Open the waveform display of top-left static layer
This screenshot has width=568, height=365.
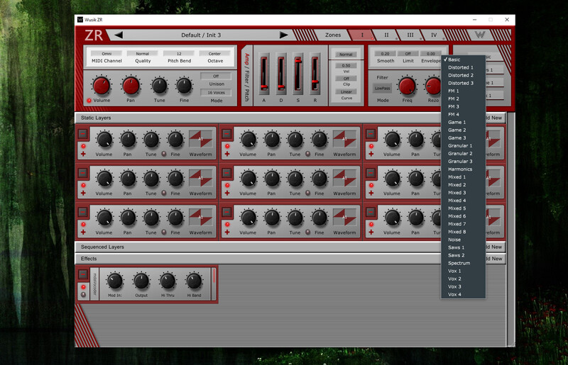pyautogui.click(x=200, y=140)
